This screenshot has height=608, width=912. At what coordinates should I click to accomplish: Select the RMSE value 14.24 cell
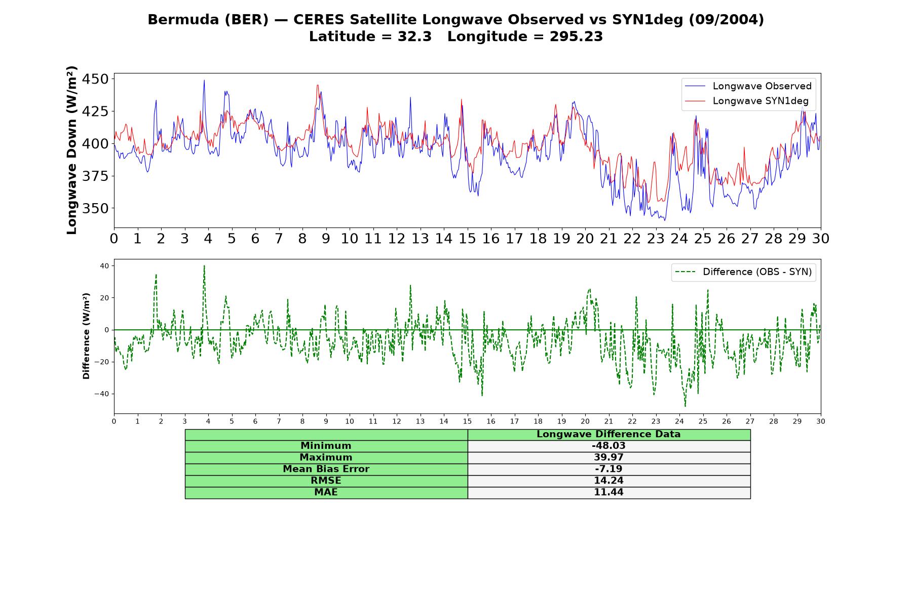609,481
